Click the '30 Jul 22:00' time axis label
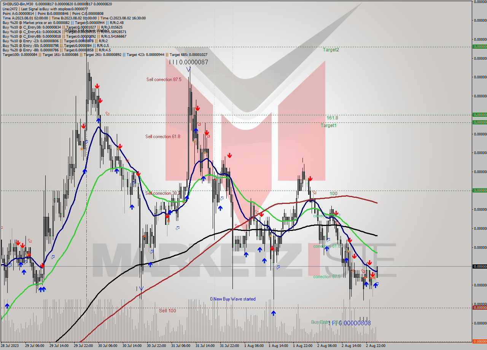The image size is (487, 350). 156,346
